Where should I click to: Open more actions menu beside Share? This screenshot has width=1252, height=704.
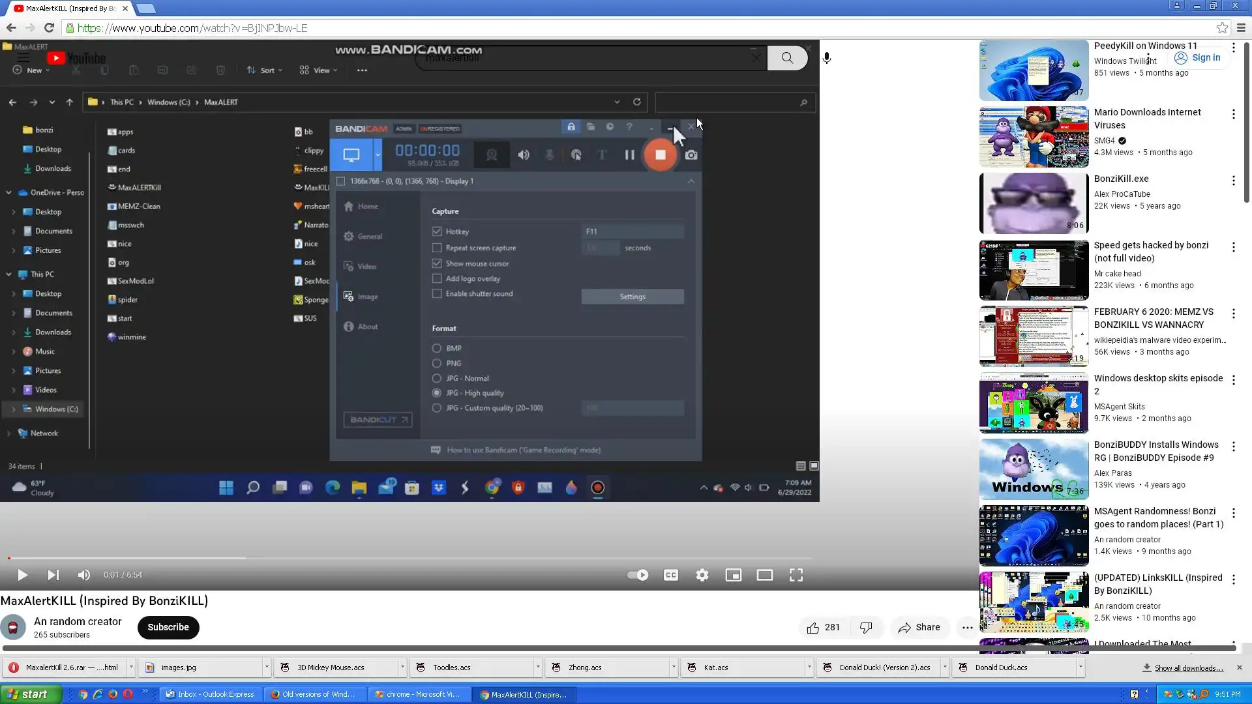click(x=967, y=627)
